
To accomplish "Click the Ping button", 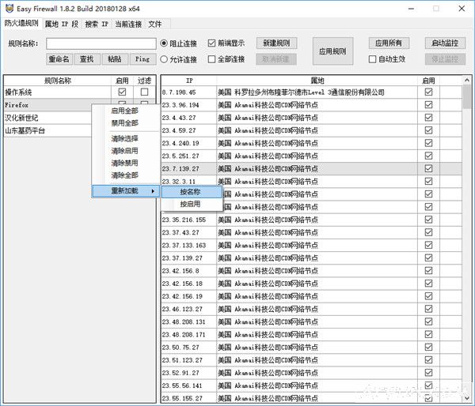I will (141, 59).
